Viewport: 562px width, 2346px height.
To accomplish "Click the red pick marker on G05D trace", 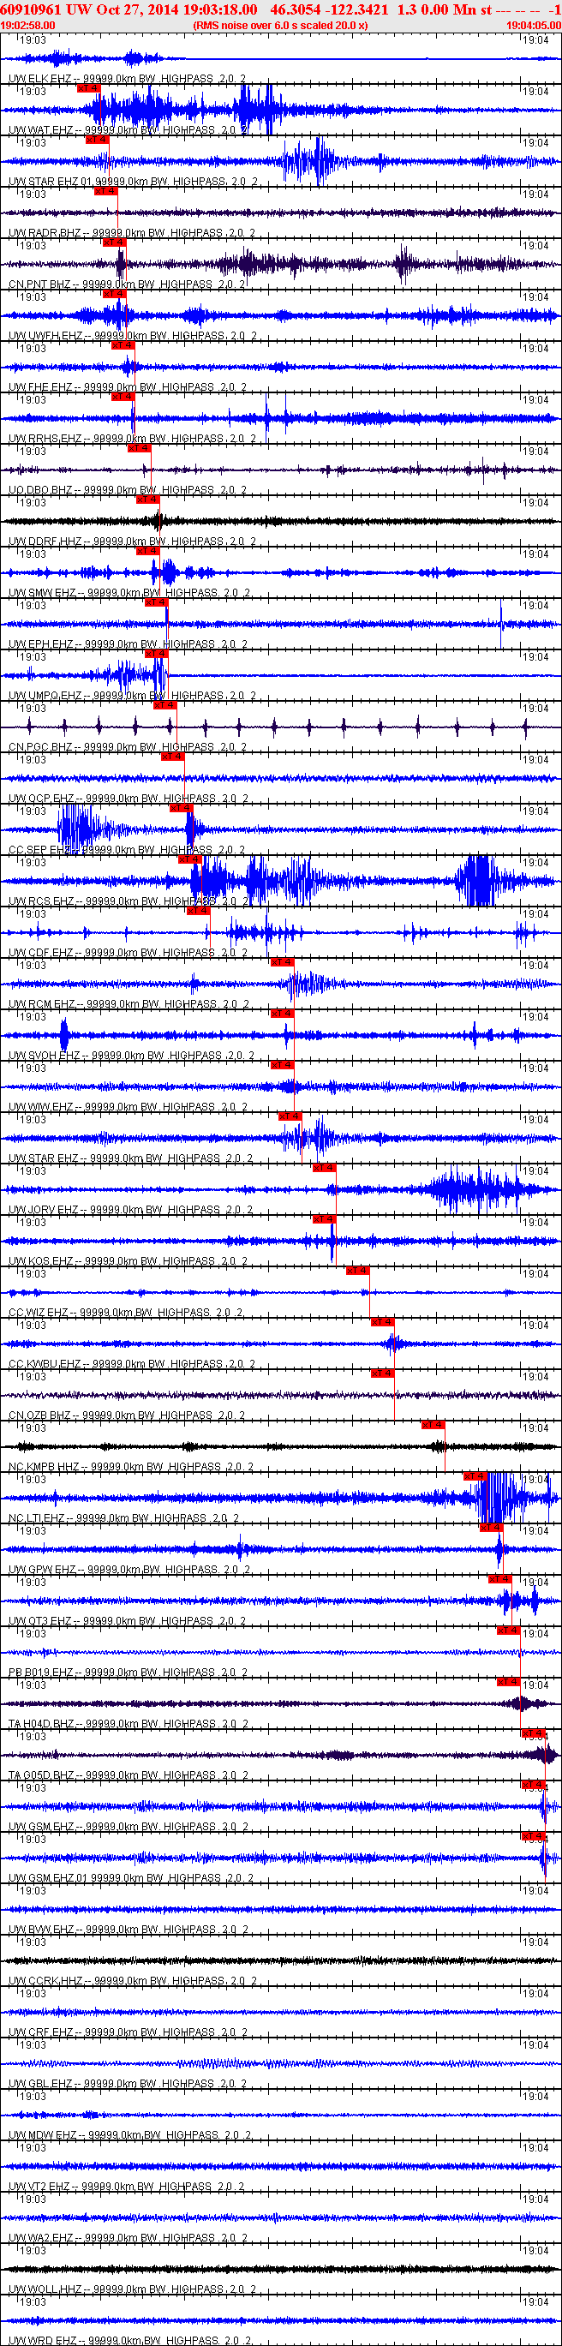I will pos(534,1733).
